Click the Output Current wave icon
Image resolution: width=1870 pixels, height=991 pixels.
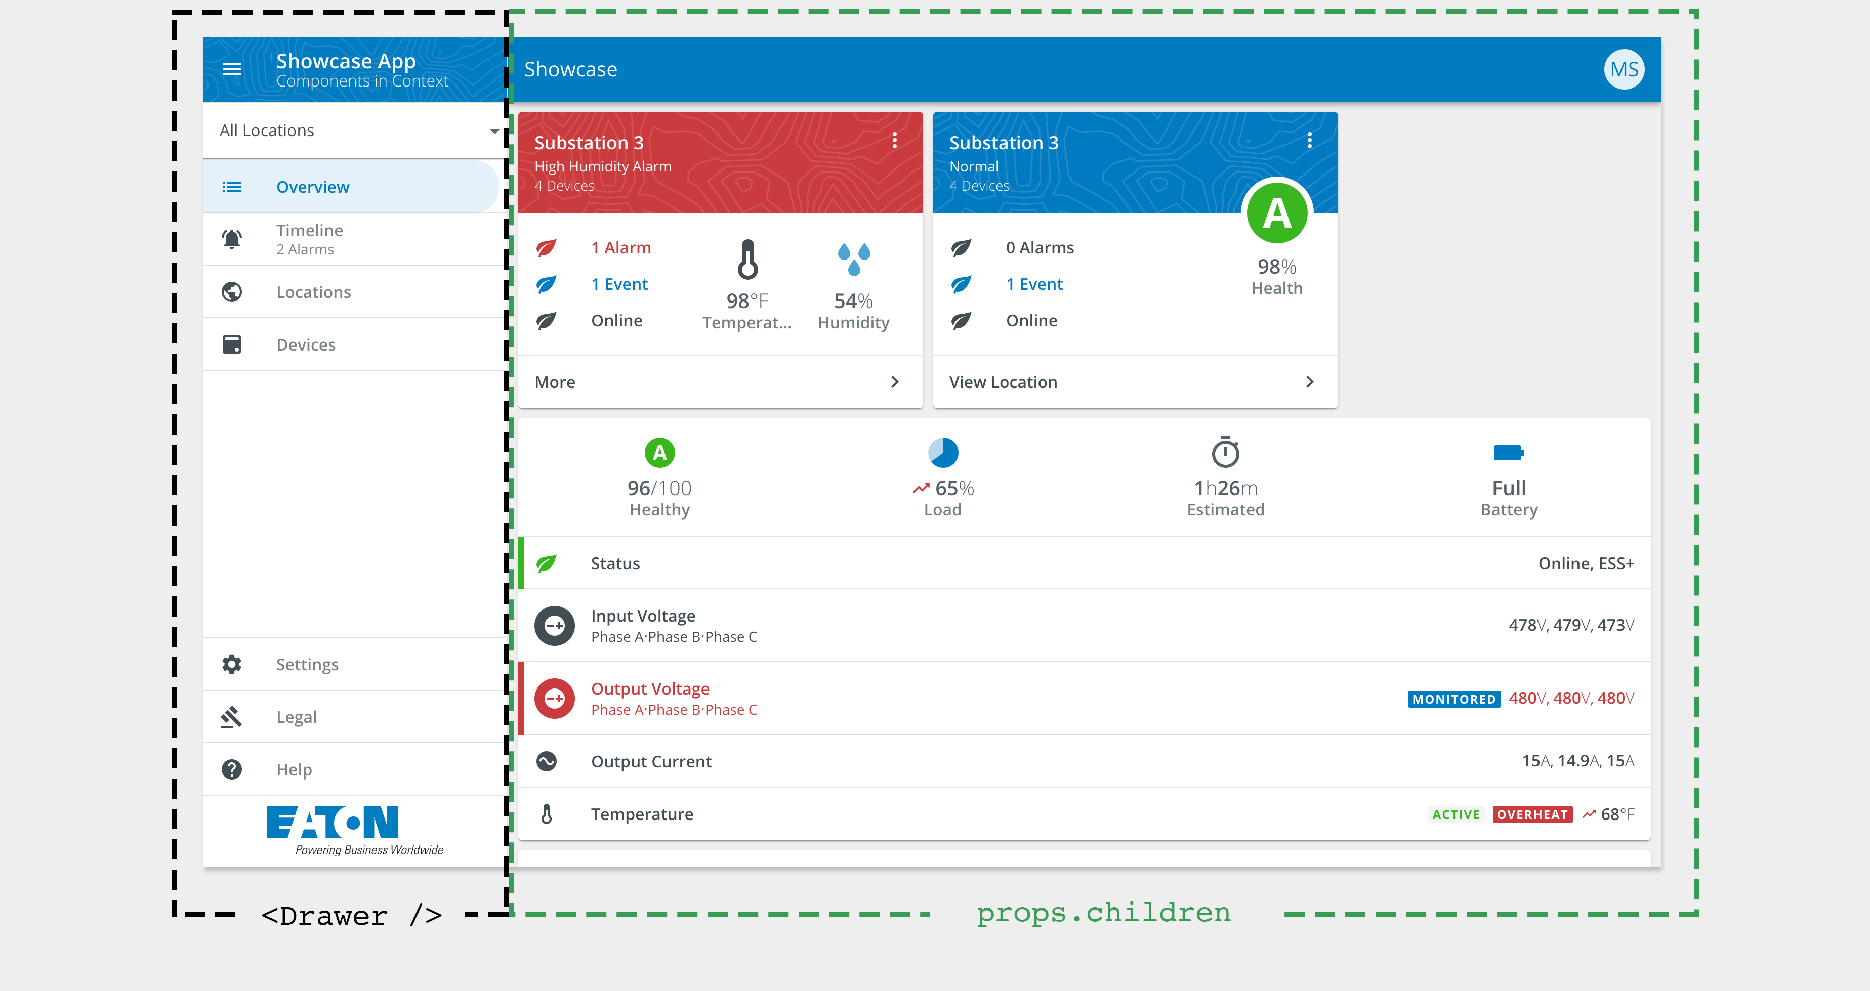point(547,762)
